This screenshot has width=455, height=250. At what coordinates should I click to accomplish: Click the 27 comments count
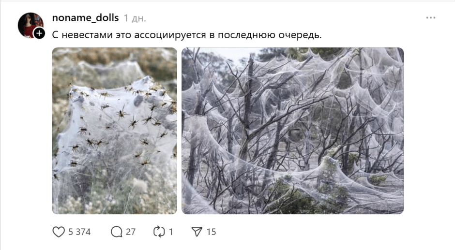(131, 232)
